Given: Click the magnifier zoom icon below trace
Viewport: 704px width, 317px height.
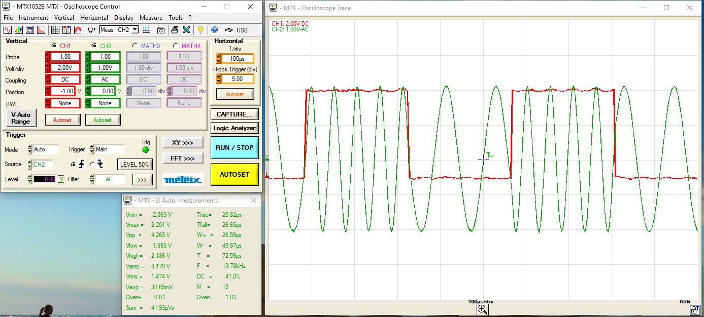Looking at the screenshot, I should [482, 309].
